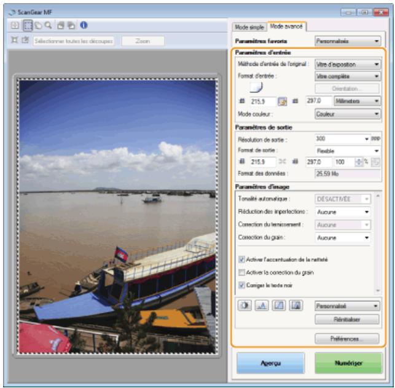Click the remove crop frame icon
This screenshot has height=388, width=395.
coord(25,40)
